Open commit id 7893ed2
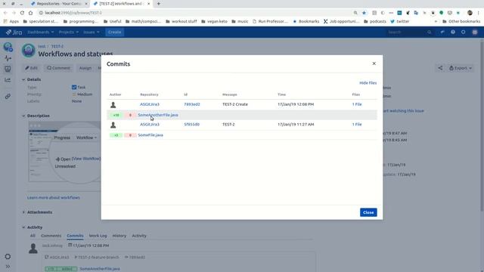This screenshot has height=272, width=484. tap(191, 104)
